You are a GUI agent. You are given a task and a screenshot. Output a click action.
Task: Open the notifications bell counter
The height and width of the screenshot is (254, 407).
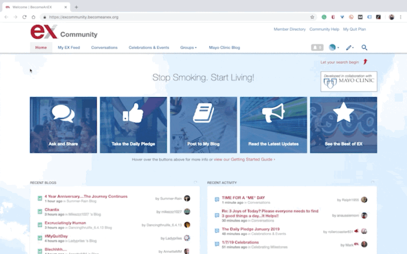(x=317, y=47)
